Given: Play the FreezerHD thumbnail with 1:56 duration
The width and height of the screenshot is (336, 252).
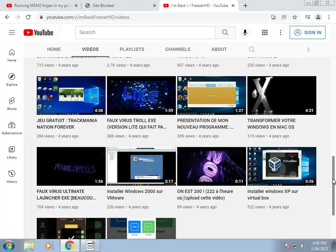Looking at the screenshot, I should 71,166.
